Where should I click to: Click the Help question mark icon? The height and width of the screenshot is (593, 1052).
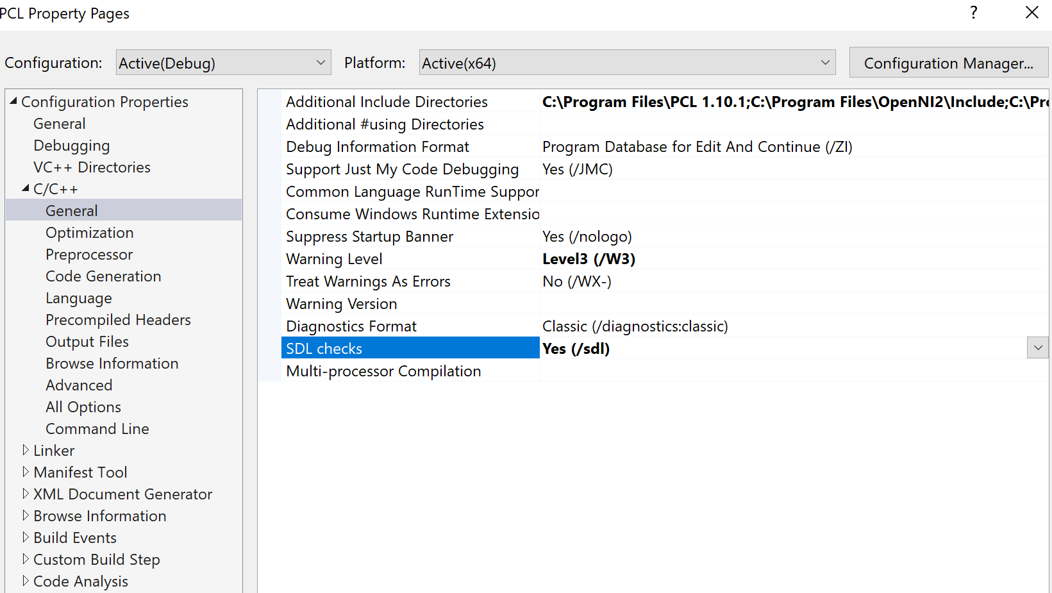click(973, 12)
